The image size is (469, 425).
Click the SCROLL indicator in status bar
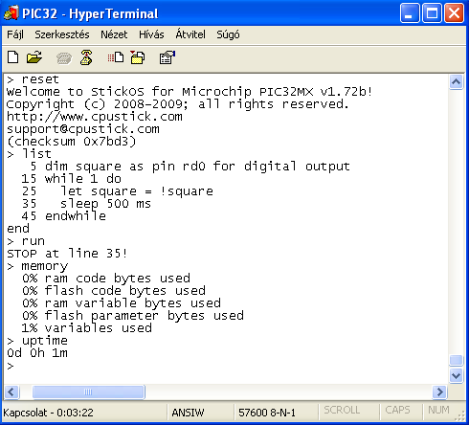(342, 410)
